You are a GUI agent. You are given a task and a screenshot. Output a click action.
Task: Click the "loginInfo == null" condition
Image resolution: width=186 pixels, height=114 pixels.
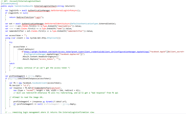click(x=18, y=13)
